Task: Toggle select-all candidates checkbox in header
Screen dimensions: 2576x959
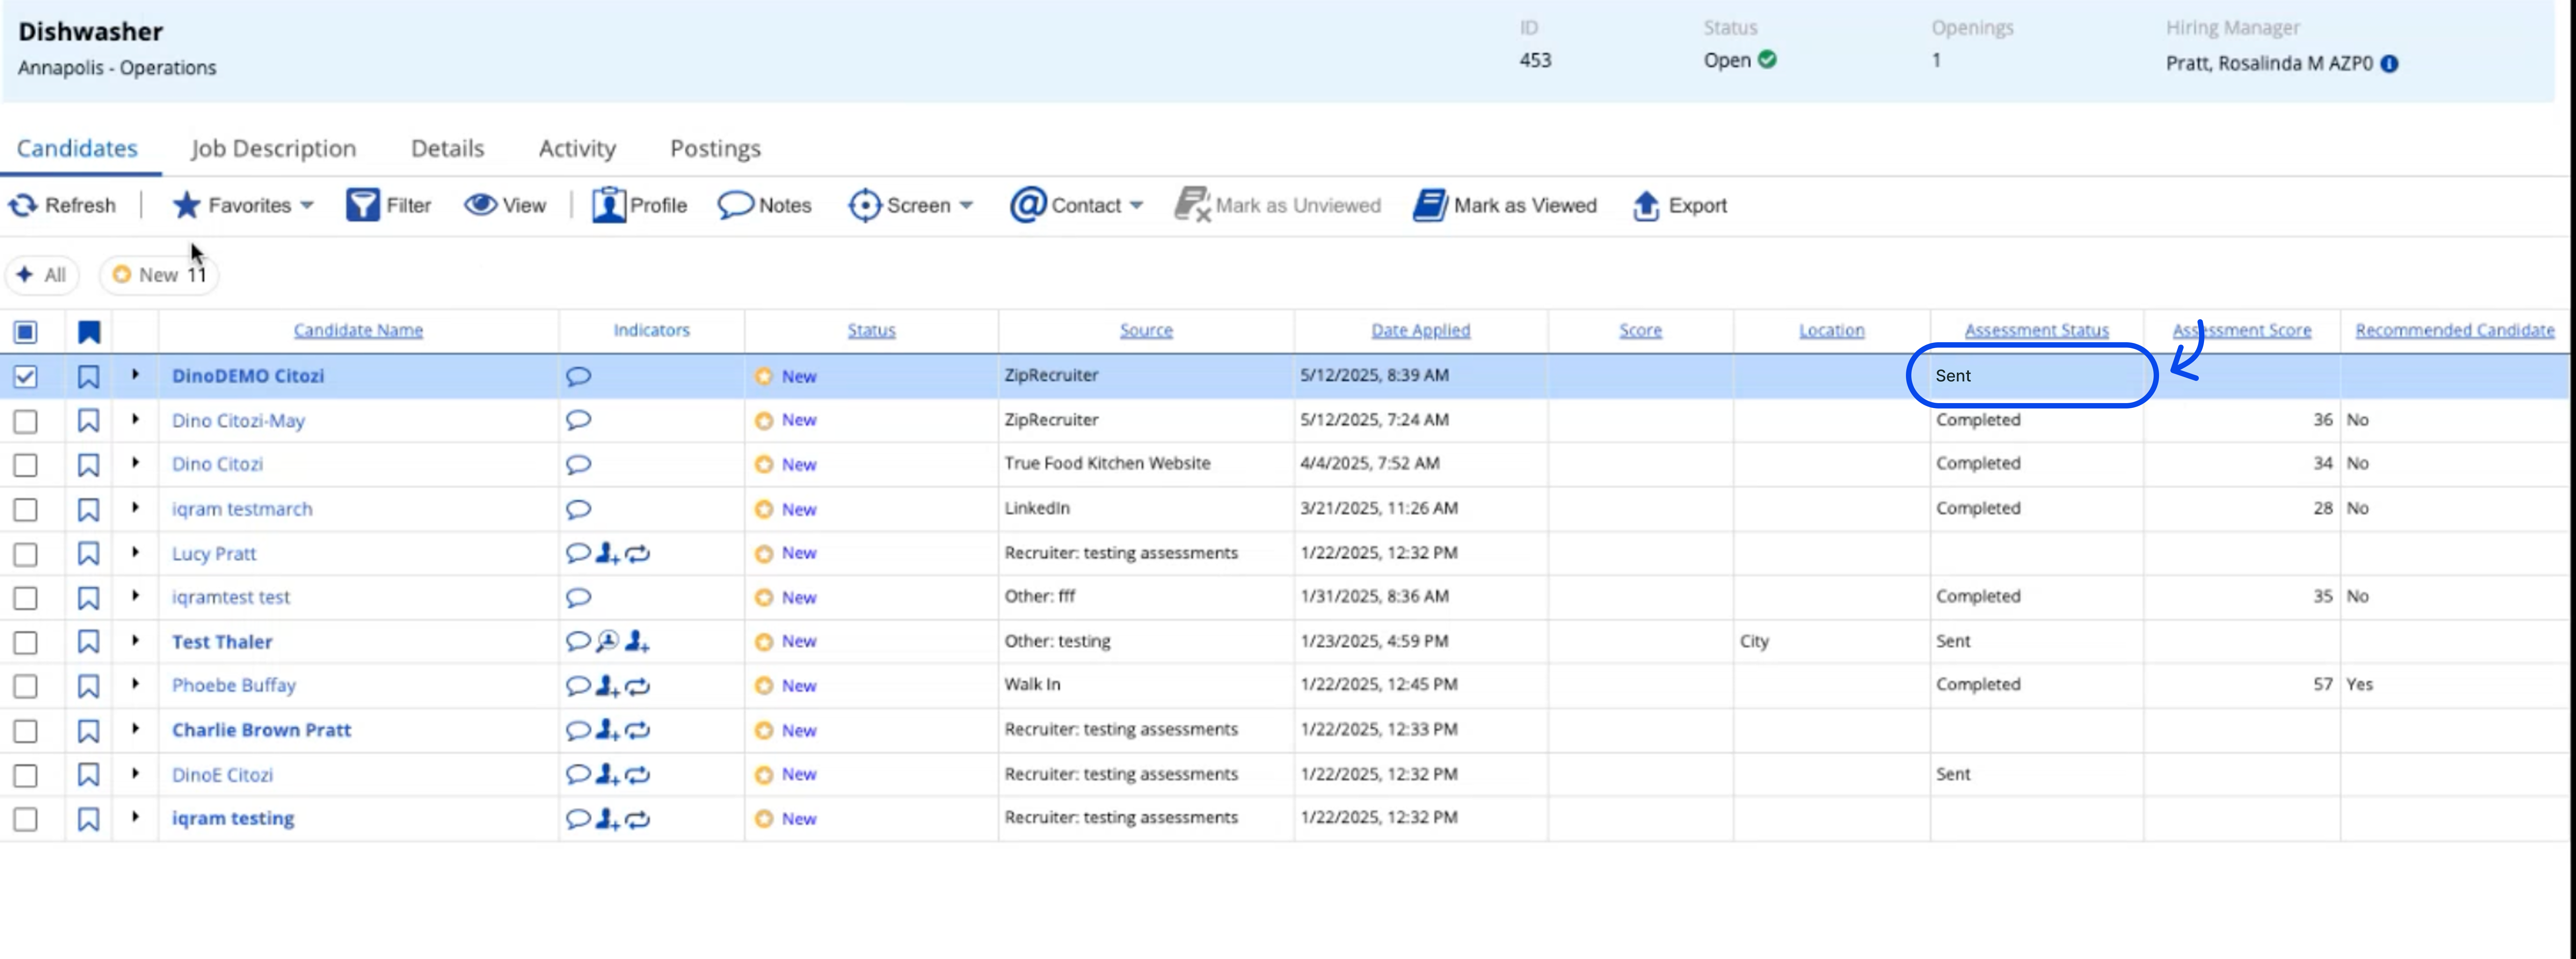Action: point(25,332)
